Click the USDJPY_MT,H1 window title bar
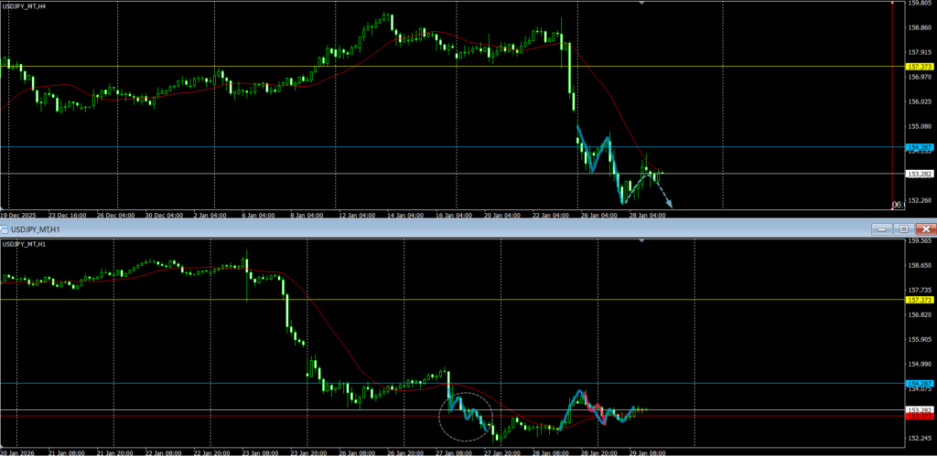937x456 pixels. pyautogui.click(x=366, y=228)
